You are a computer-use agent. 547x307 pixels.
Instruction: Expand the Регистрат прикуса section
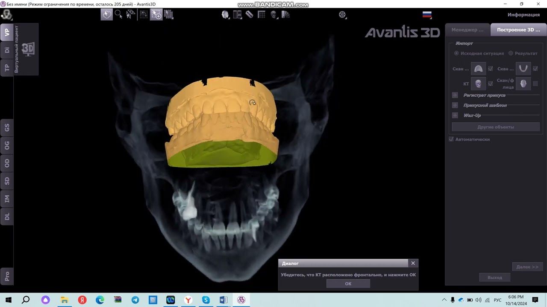pyautogui.click(x=455, y=95)
